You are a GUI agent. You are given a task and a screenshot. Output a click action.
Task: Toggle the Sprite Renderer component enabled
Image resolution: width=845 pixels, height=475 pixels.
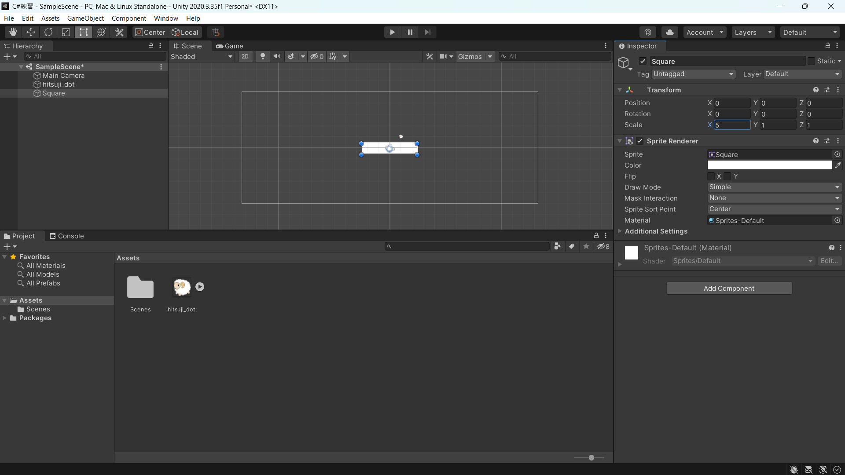[641, 141]
